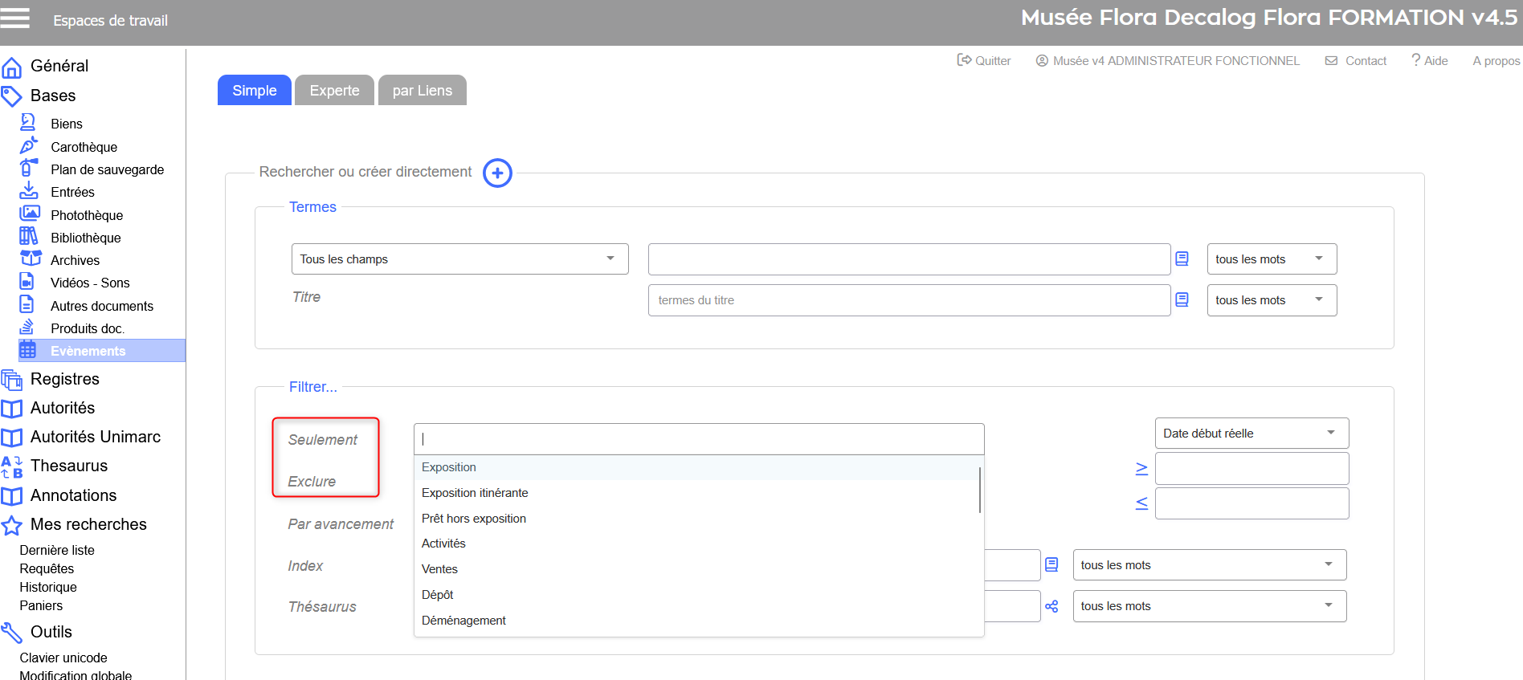The height and width of the screenshot is (680, 1523).
Task: Click the dropdown list scrollbar
Action: click(980, 490)
